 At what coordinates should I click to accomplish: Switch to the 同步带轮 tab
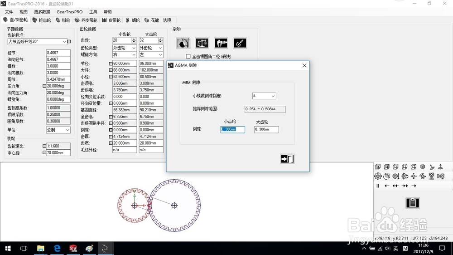(86, 20)
